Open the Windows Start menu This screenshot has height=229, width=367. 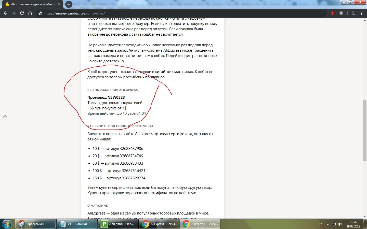coord(7,224)
